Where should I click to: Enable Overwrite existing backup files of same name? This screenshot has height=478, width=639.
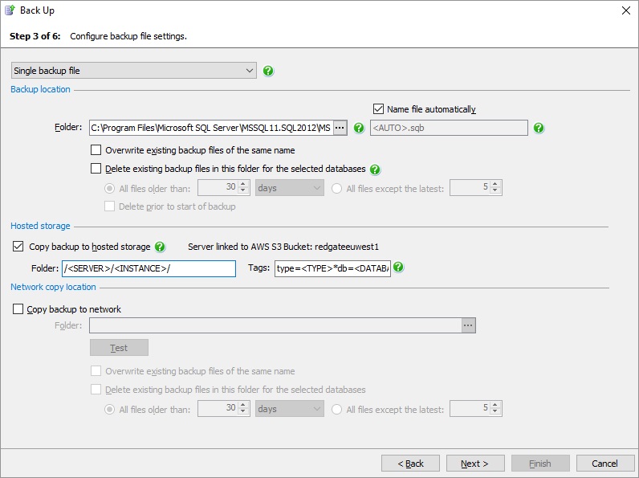tap(96, 150)
